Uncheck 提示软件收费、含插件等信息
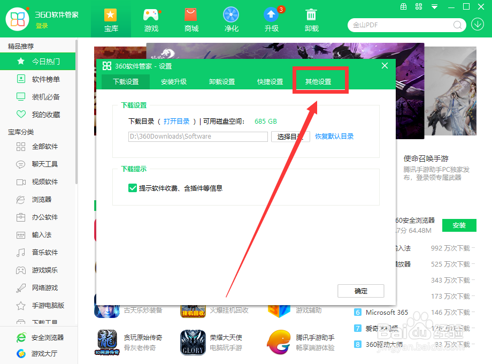This screenshot has width=492, height=364. 132,188
